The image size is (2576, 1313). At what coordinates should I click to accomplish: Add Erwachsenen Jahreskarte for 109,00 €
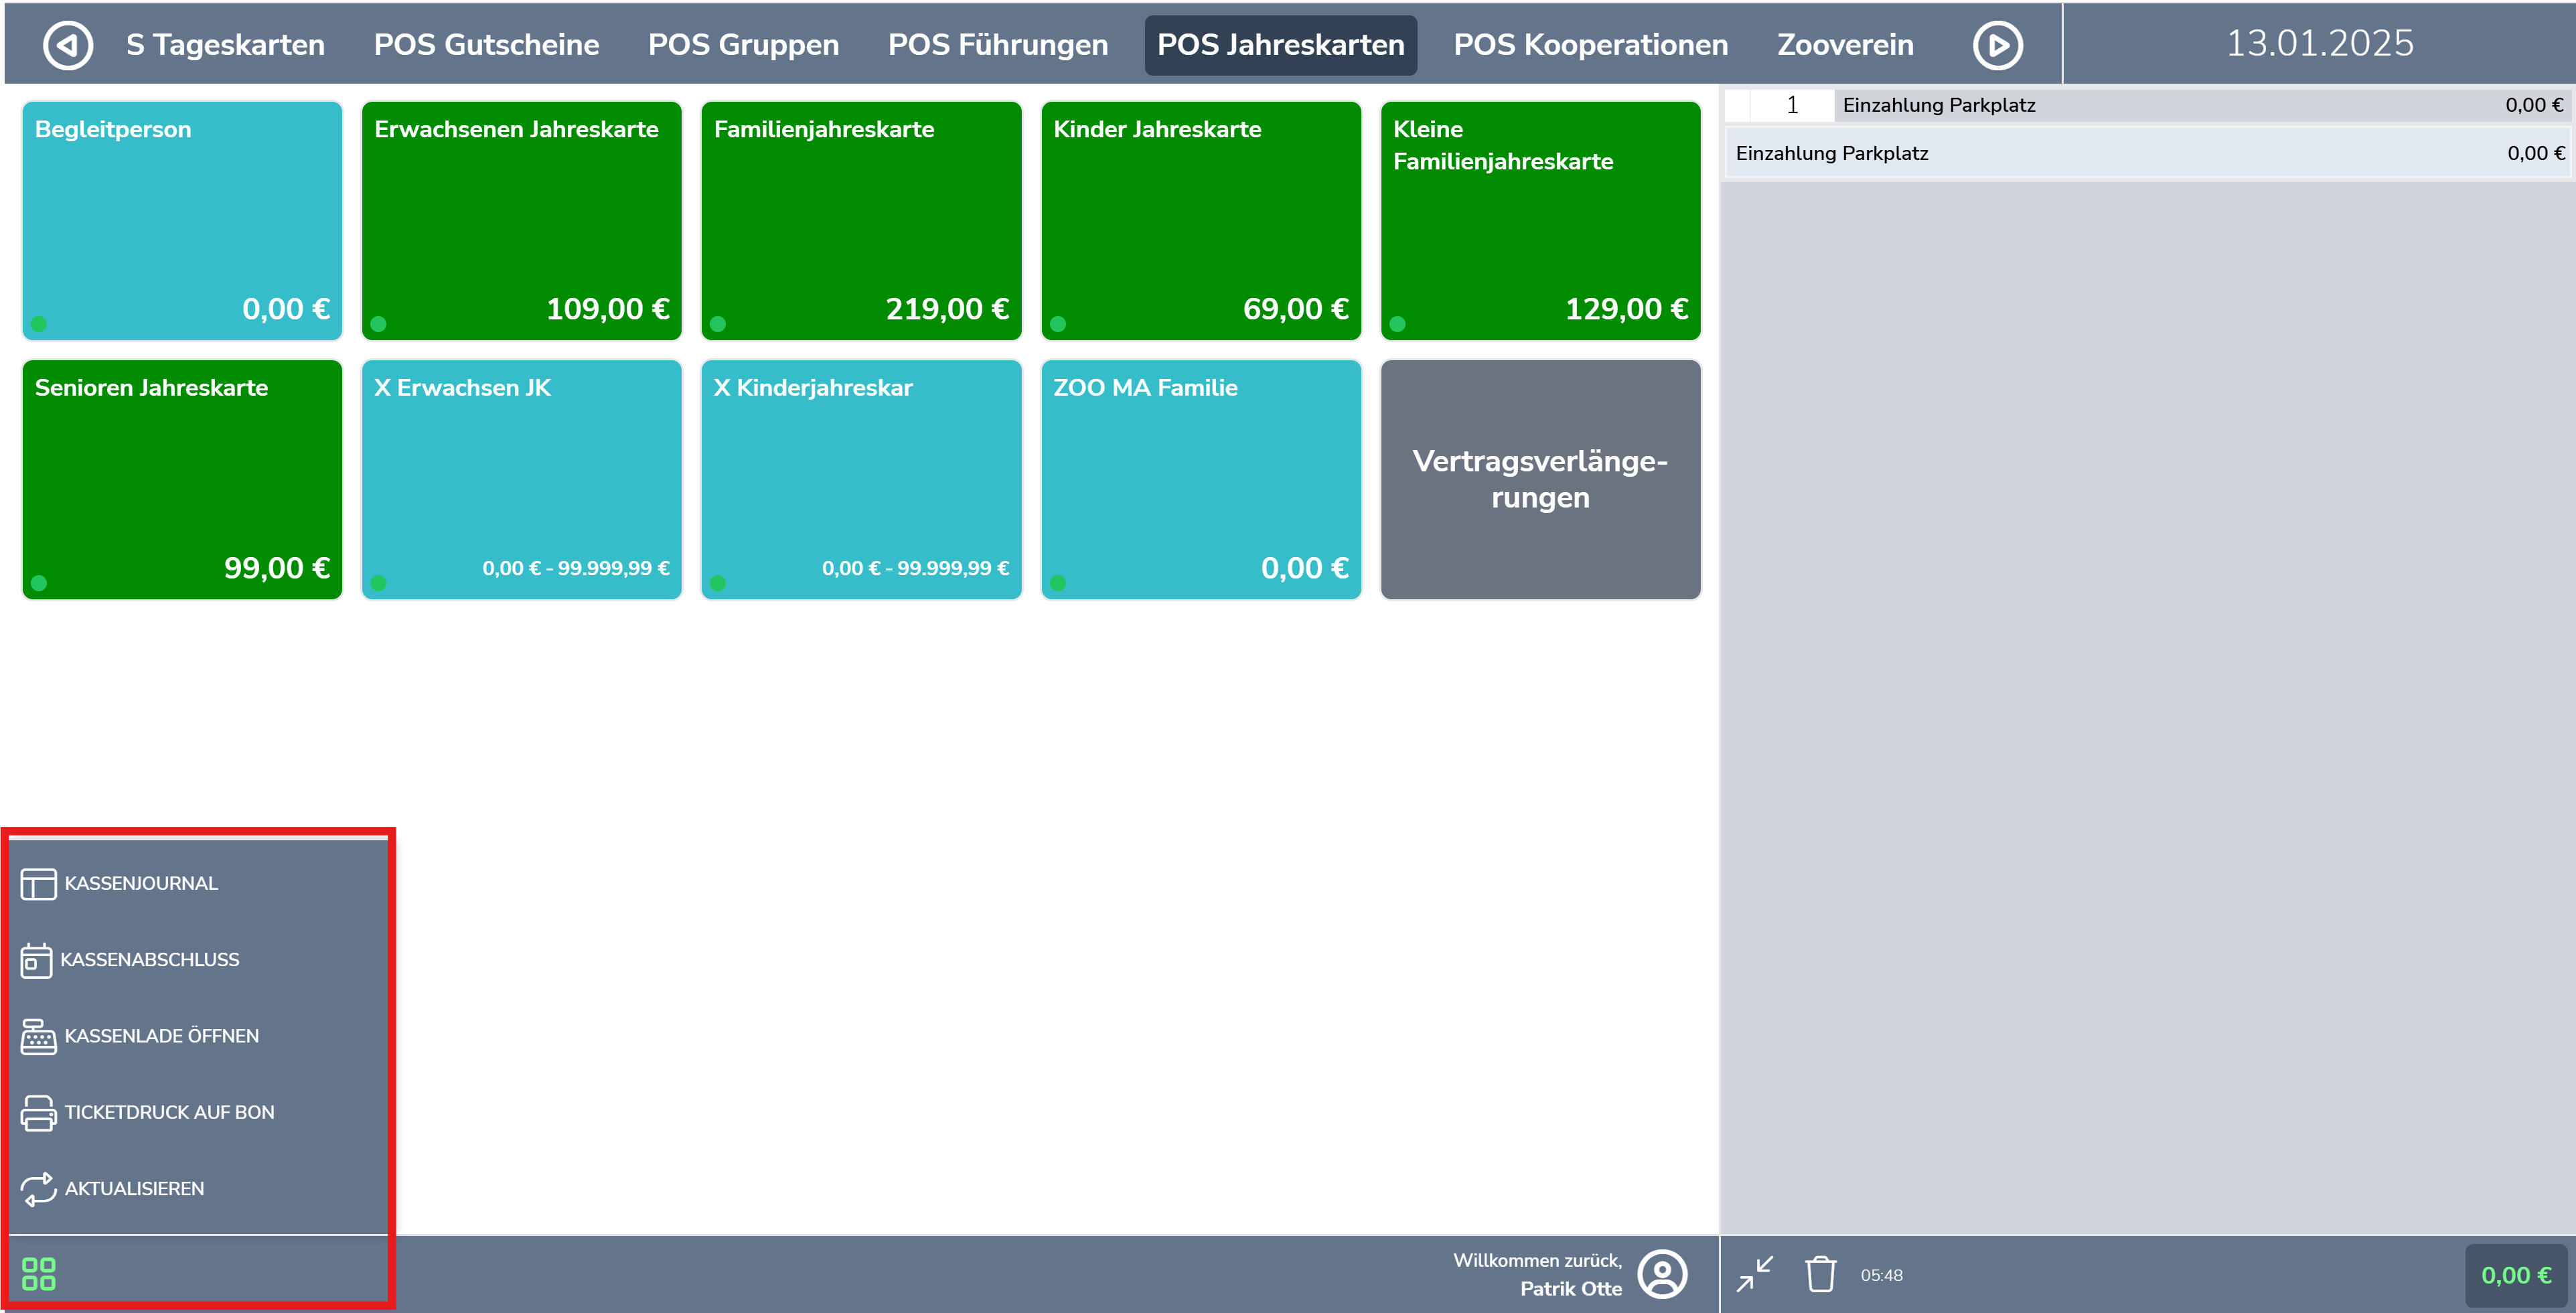(x=521, y=220)
